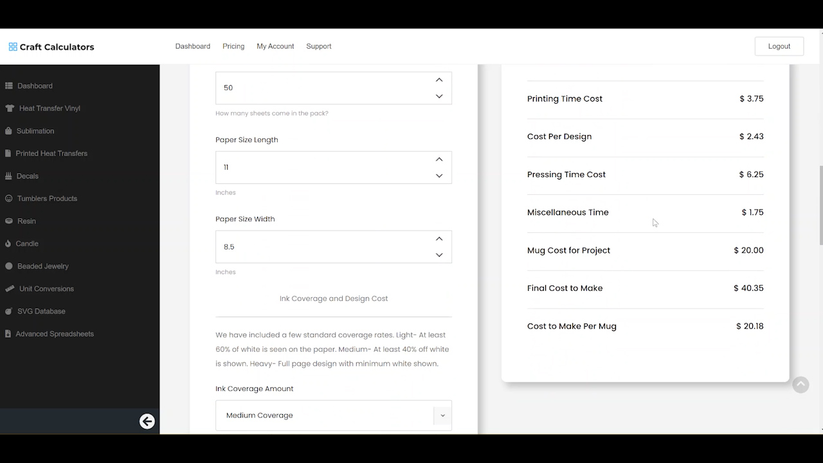Click the sheets per pack input showing 50
The image size is (823, 463).
click(334, 87)
